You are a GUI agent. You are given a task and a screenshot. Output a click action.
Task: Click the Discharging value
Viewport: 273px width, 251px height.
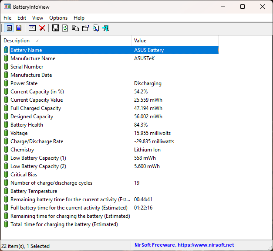pos(148,83)
